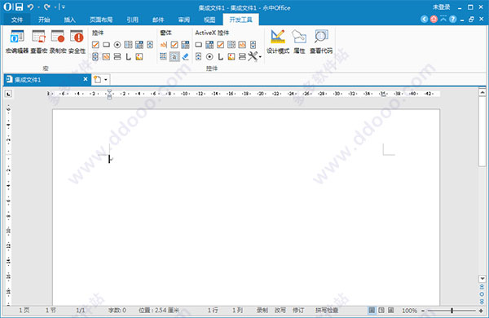Image resolution: width=489 pixels, height=318 pixels.
Task: Save document with title bar save icon
Action: (19, 7)
